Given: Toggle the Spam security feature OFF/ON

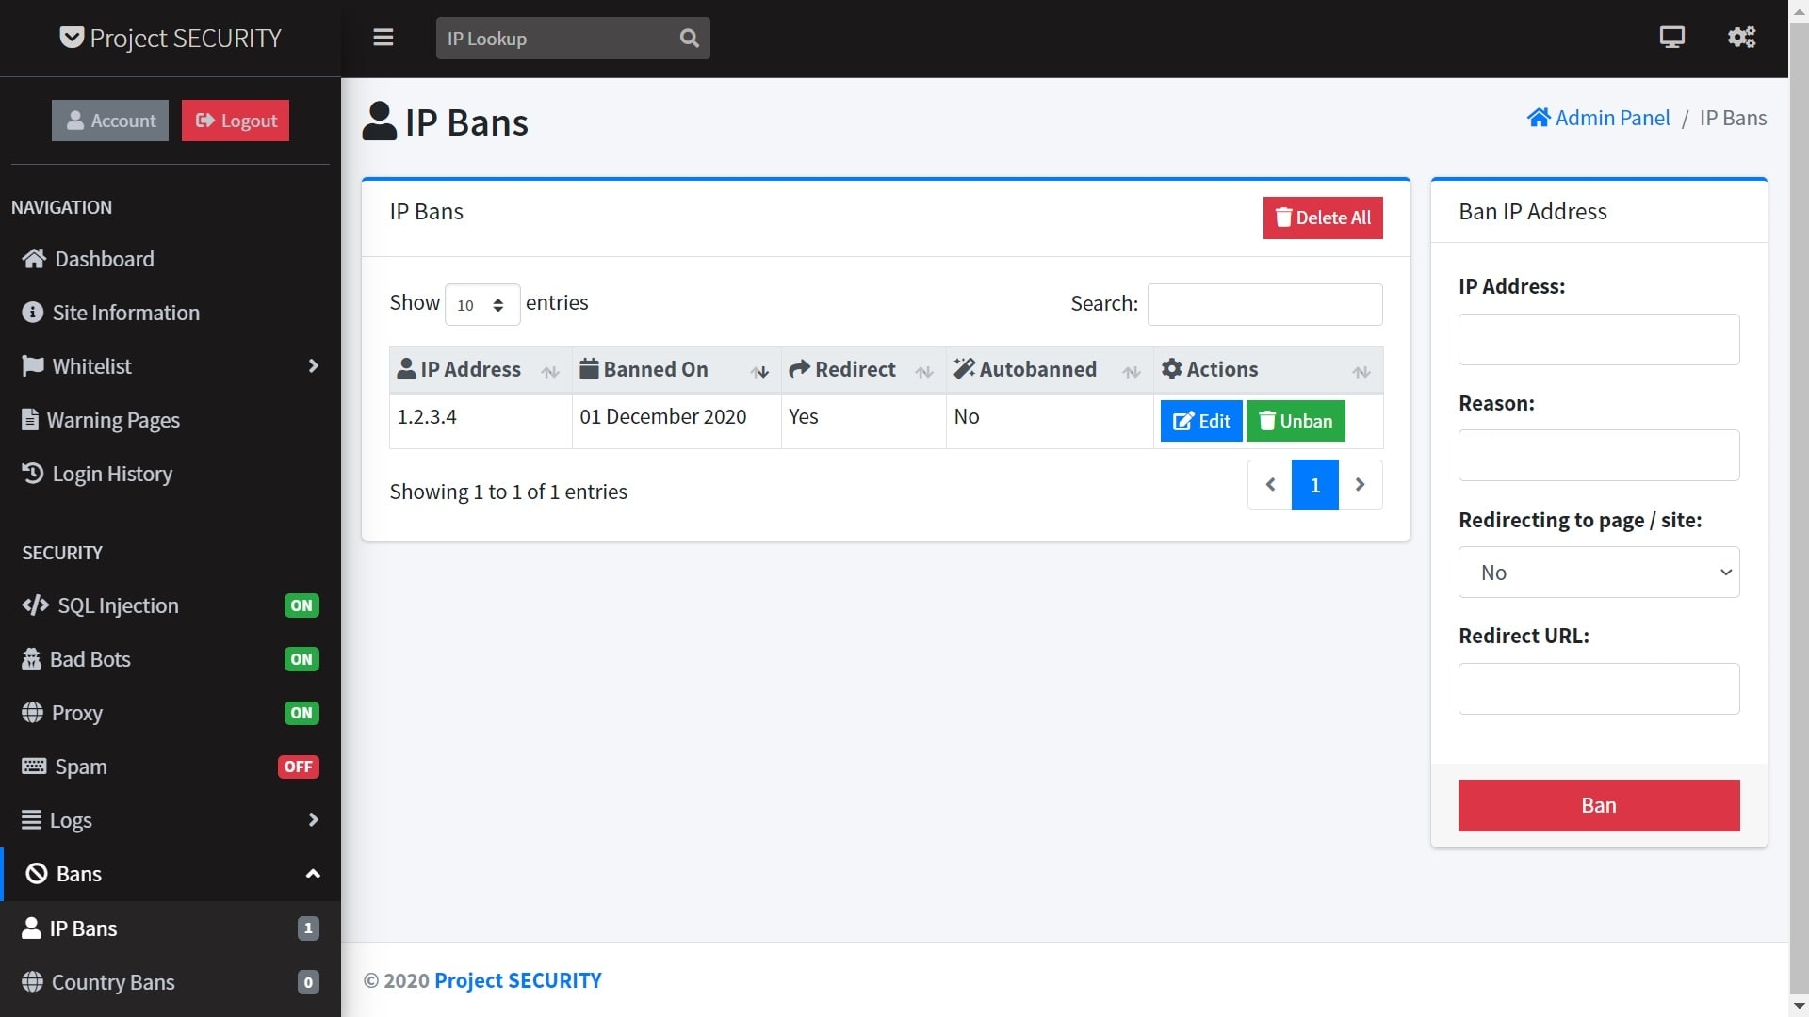Looking at the screenshot, I should (298, 767).
